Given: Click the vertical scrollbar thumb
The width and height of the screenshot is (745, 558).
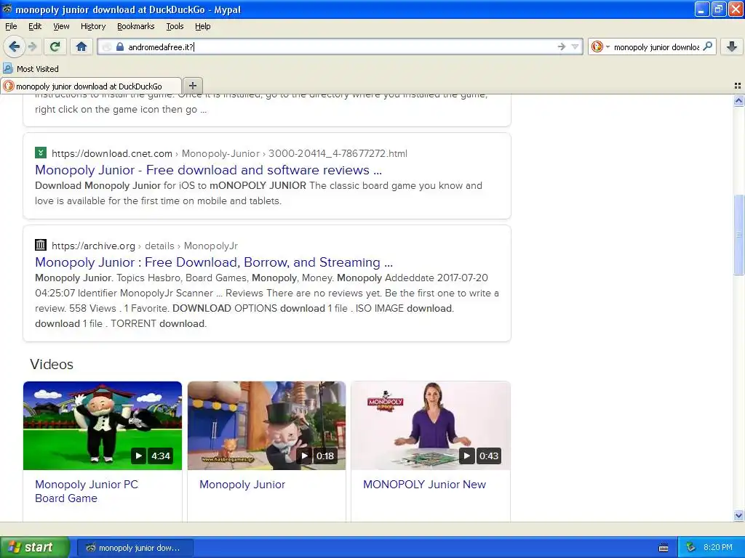Looking at the screenshot, I should (x=738, y=235).
